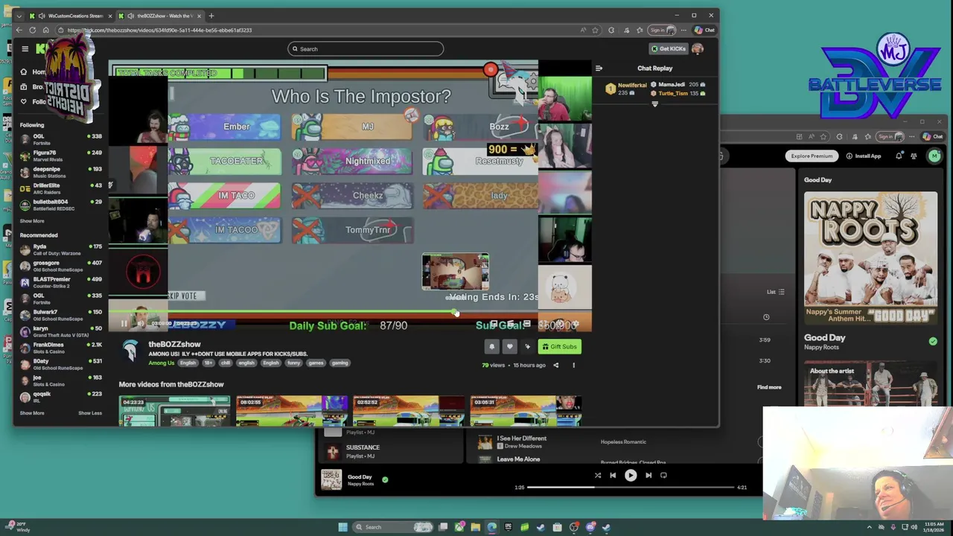Click Explore Premium in Spotify
The image size is (953, 536).
pyautogui.click(x=812, y=156)
